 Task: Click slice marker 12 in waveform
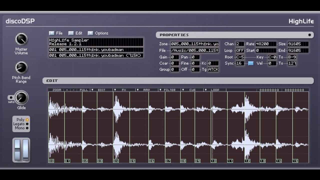(x=247, y=161)
